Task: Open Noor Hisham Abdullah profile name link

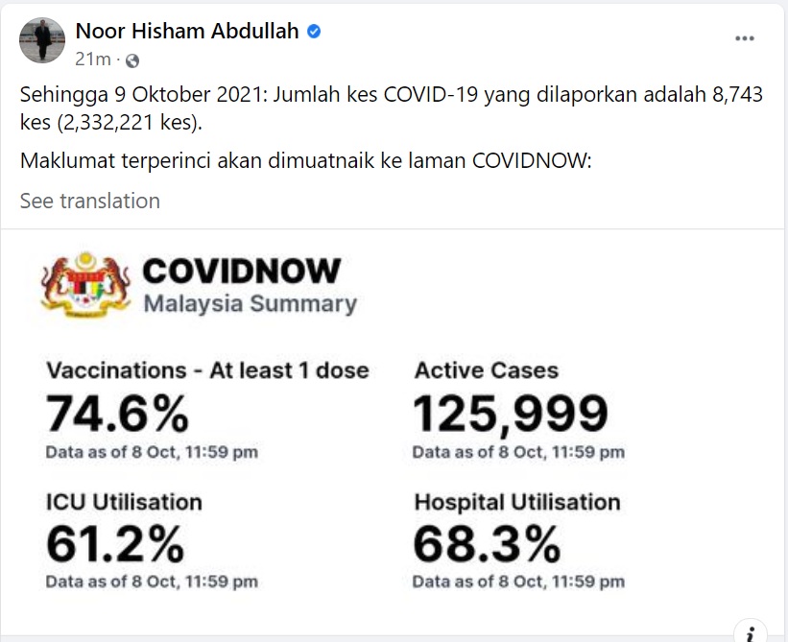Action: pos(187,31)
